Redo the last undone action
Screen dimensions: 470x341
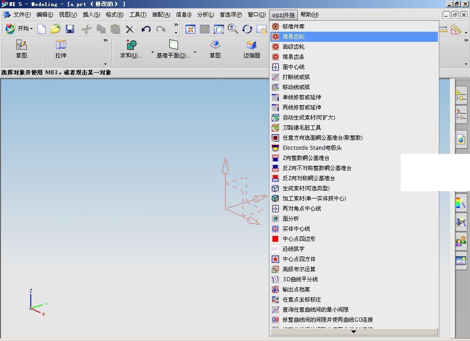click(x=161, y=29)
